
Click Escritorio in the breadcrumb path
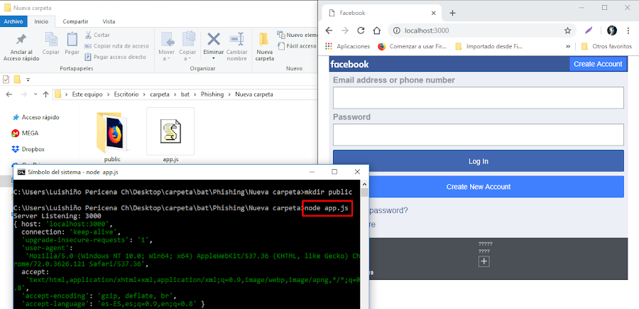point(128,94)
